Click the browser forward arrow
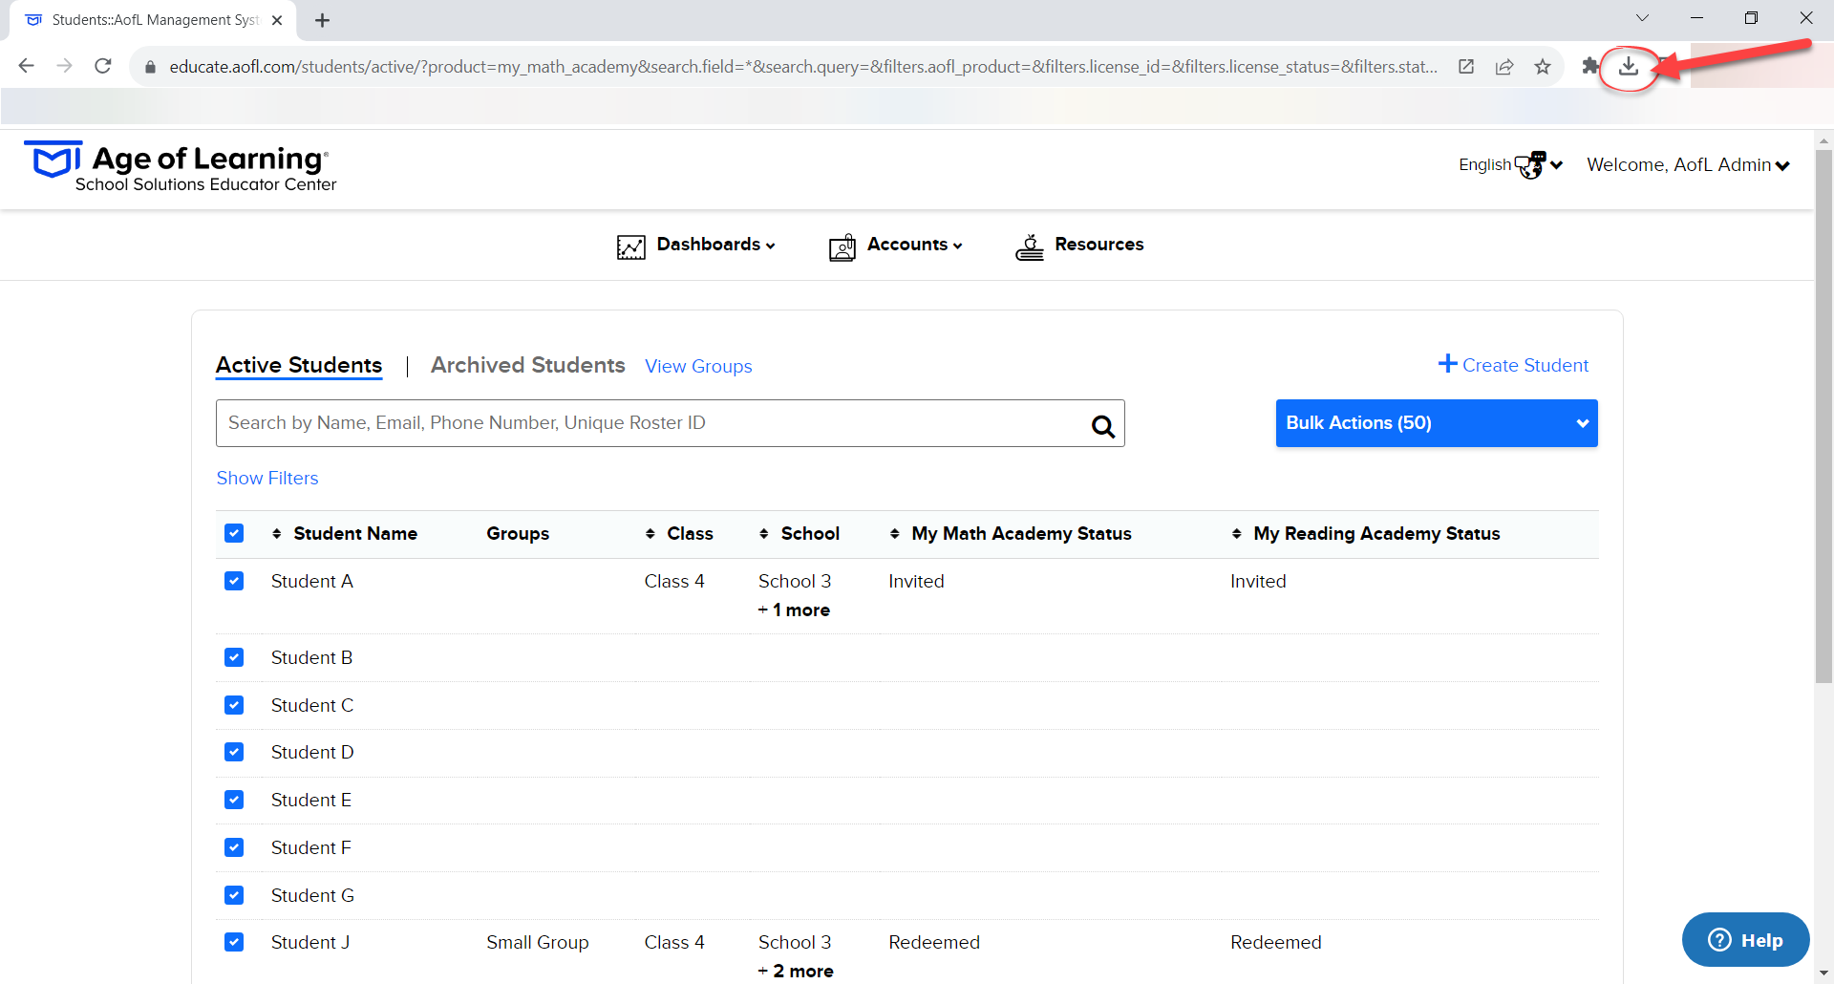 pos(64,66)
